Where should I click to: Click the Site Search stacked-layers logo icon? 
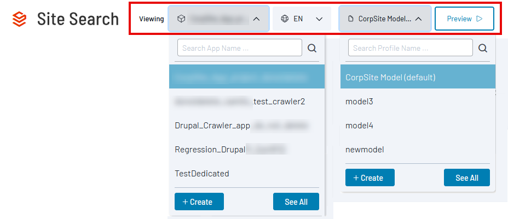tap(20, 19)
